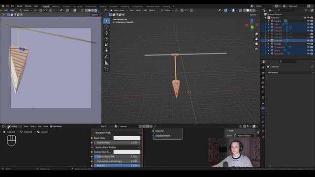Select the Add Cube tool in viewport
Image resolution: width=315 pixels, height=177 pixels.
[x=106, y=69]
